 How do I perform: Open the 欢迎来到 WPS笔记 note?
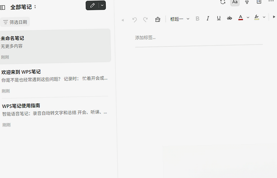(55, 81)
